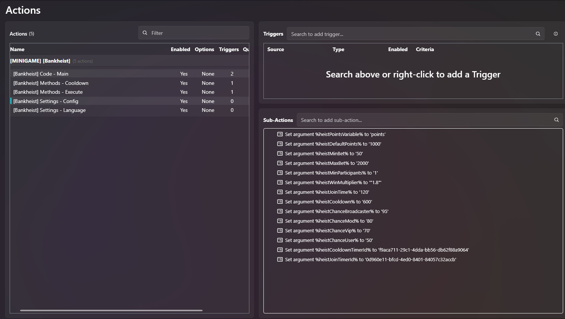The width and height of the screenshot is (565, 319).
Task: Sort actions by Triggers column header
Action: click(229, 49)
